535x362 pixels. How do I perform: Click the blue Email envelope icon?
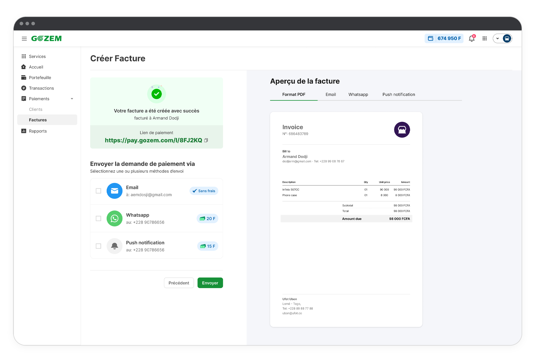point(114,191)
